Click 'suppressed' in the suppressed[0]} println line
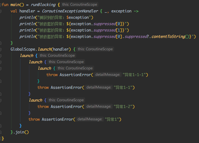 pyautogui.click(x=105, y=24)
